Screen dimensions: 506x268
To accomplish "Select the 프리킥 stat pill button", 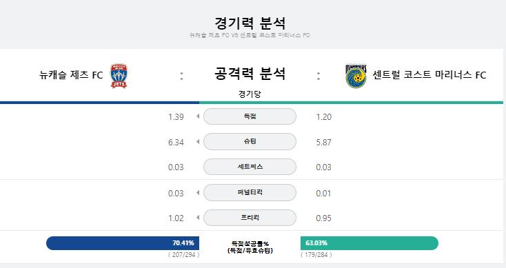I will [250, 218].
